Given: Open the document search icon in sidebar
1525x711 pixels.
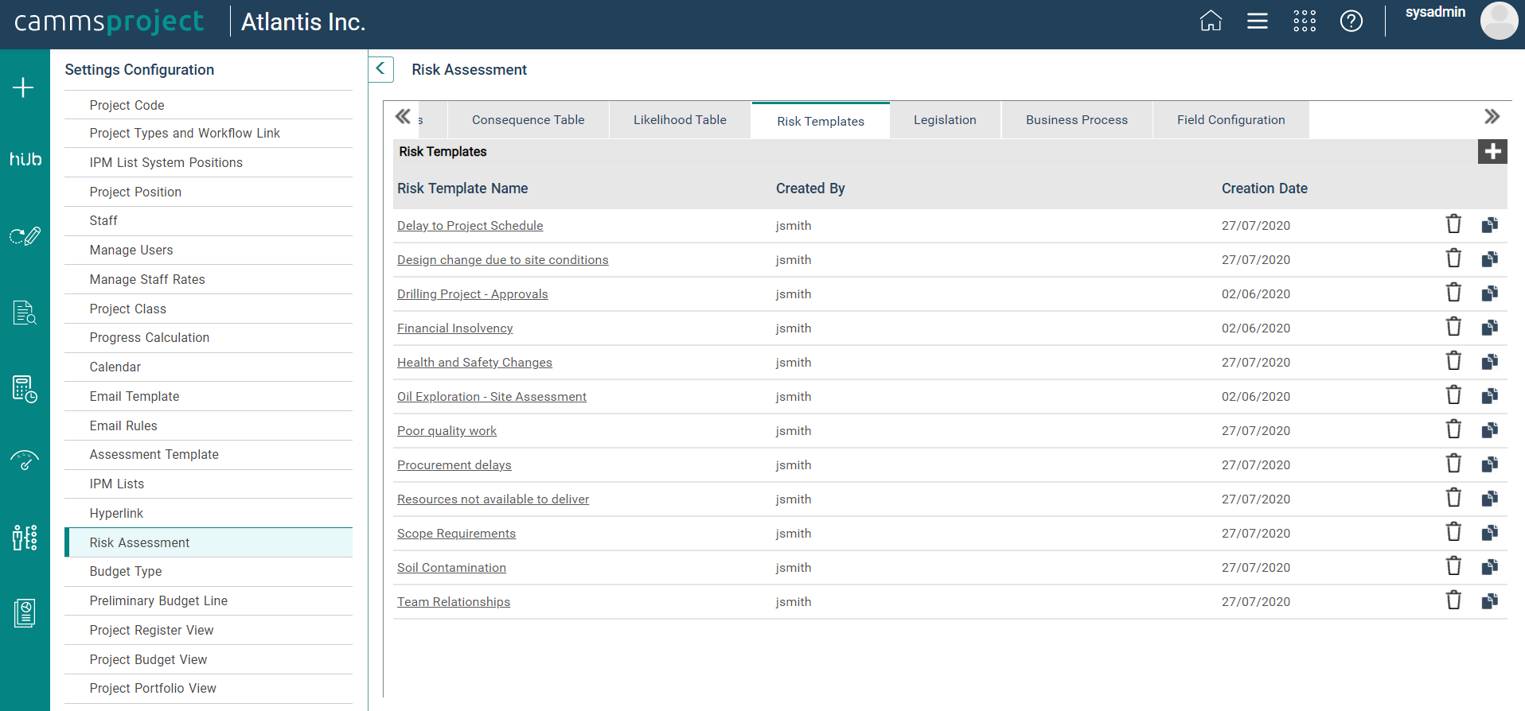Looking at the screenshot, I should pyautogui.click(x=25, y=313).
